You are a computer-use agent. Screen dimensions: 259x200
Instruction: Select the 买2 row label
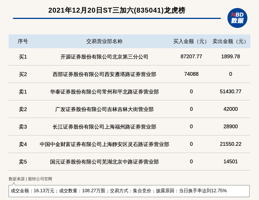coord(23,74)
